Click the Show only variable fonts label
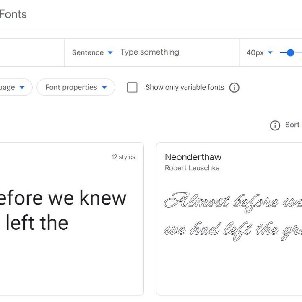 point(185,87)
